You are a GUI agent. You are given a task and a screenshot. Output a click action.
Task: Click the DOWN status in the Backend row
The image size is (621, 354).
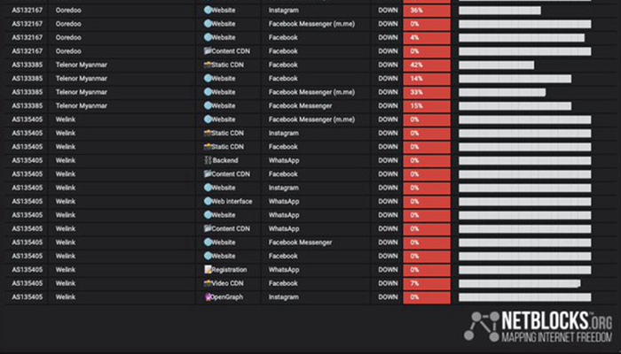point(388,160)
